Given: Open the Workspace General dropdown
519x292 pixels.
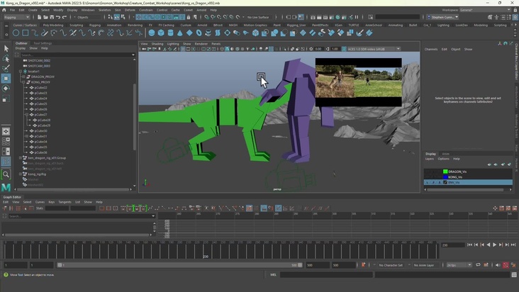Looking at the screenshot, I should pyautogui.click(x=485, y=10).
